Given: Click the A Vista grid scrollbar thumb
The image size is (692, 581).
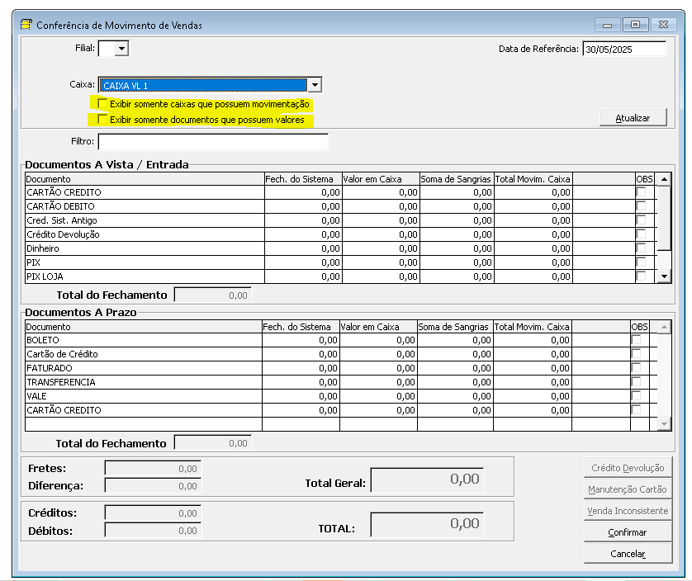Looking at the screenshot, I should point(664,218).
